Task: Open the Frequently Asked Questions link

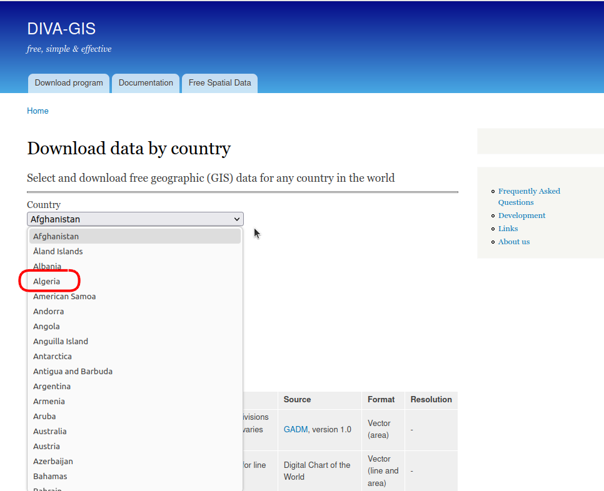Action: coord(529,197)
